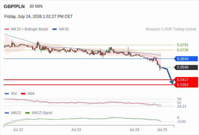
Task: Click the 9MA legend red swatch
Action: click(x=23, y=94)
